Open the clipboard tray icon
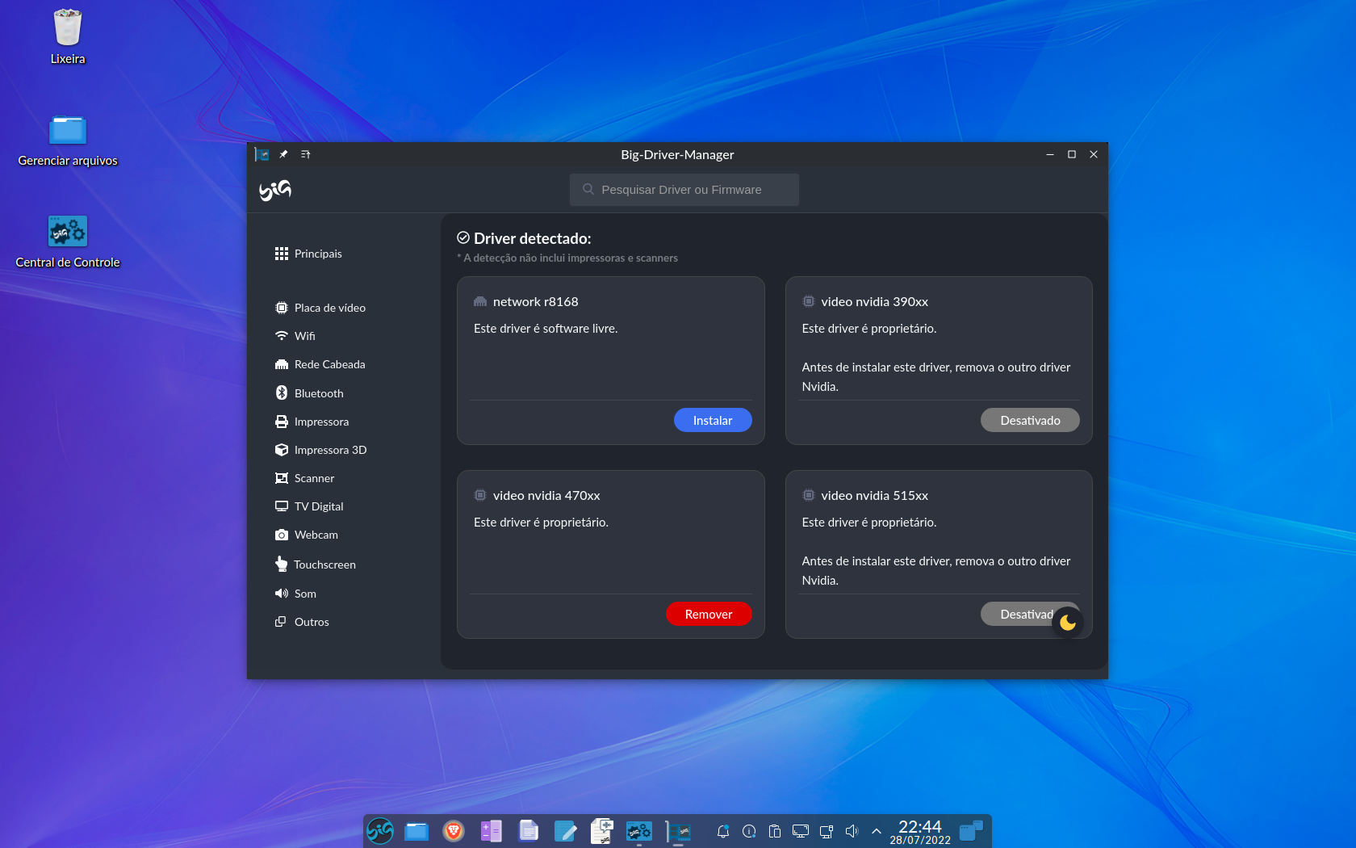Screen dimensions: 1356x848 (x=775, y=831)
